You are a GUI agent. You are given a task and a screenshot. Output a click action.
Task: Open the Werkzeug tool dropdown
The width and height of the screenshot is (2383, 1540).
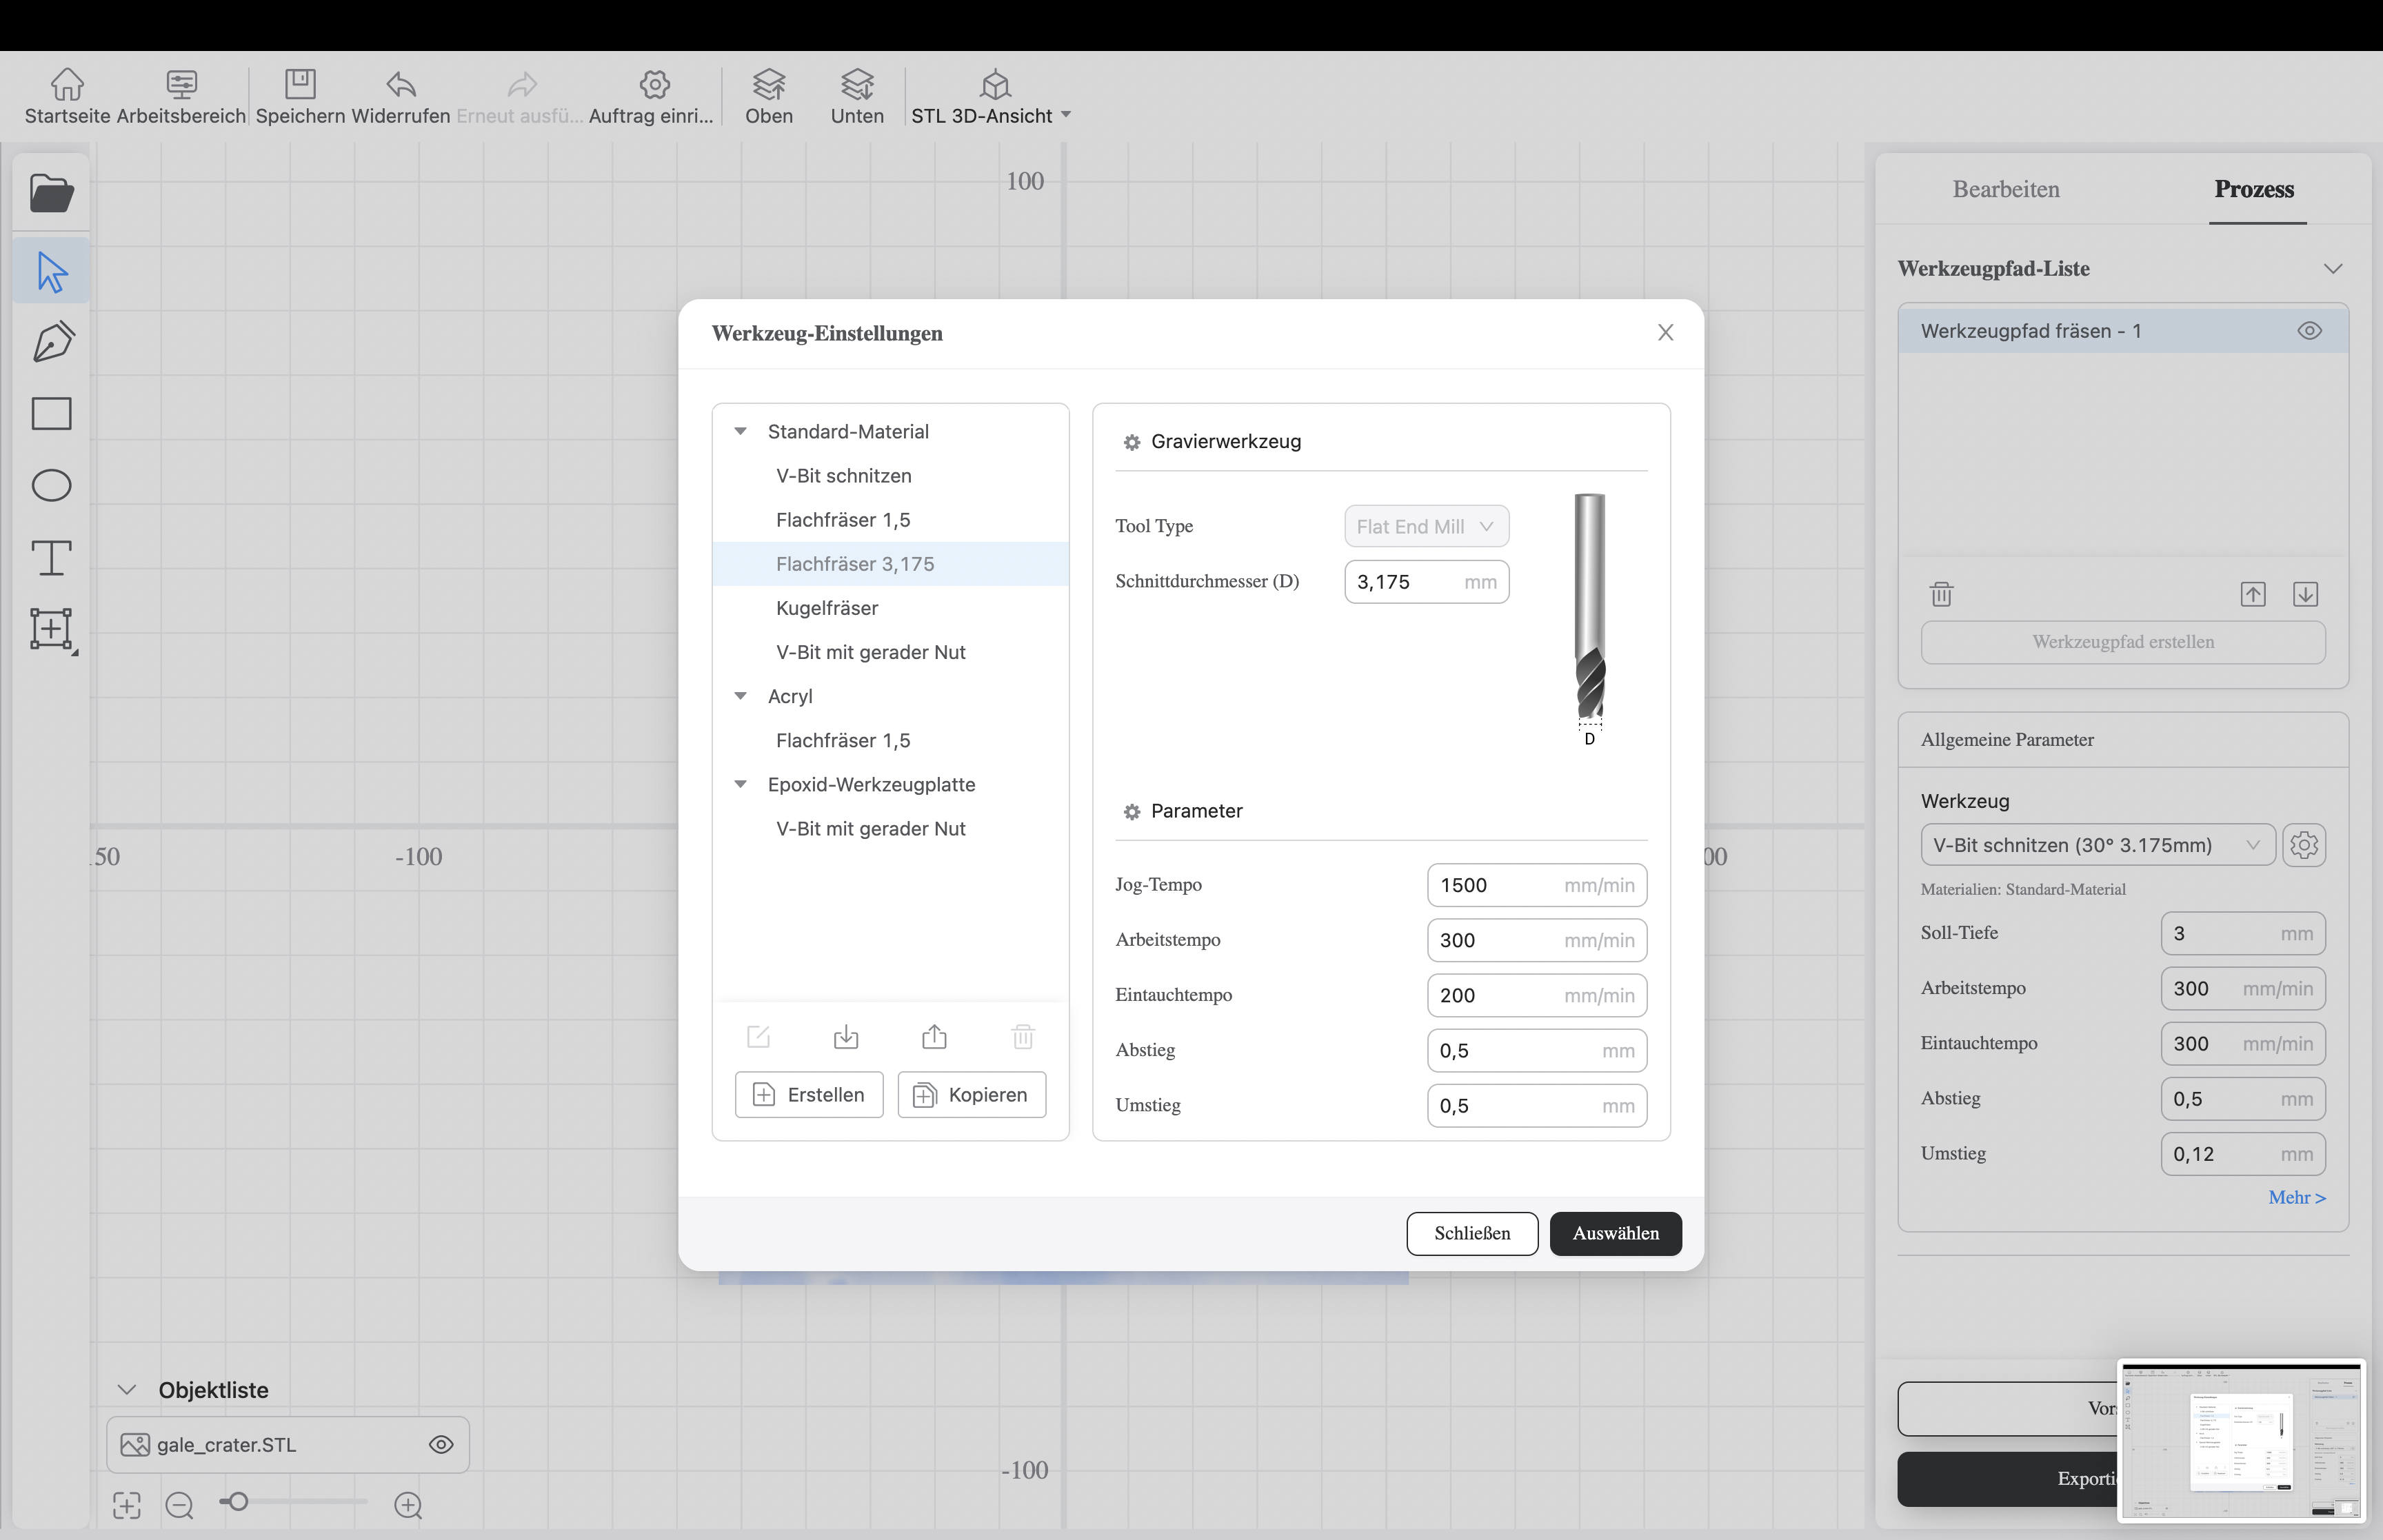(x=2097, y=845)
